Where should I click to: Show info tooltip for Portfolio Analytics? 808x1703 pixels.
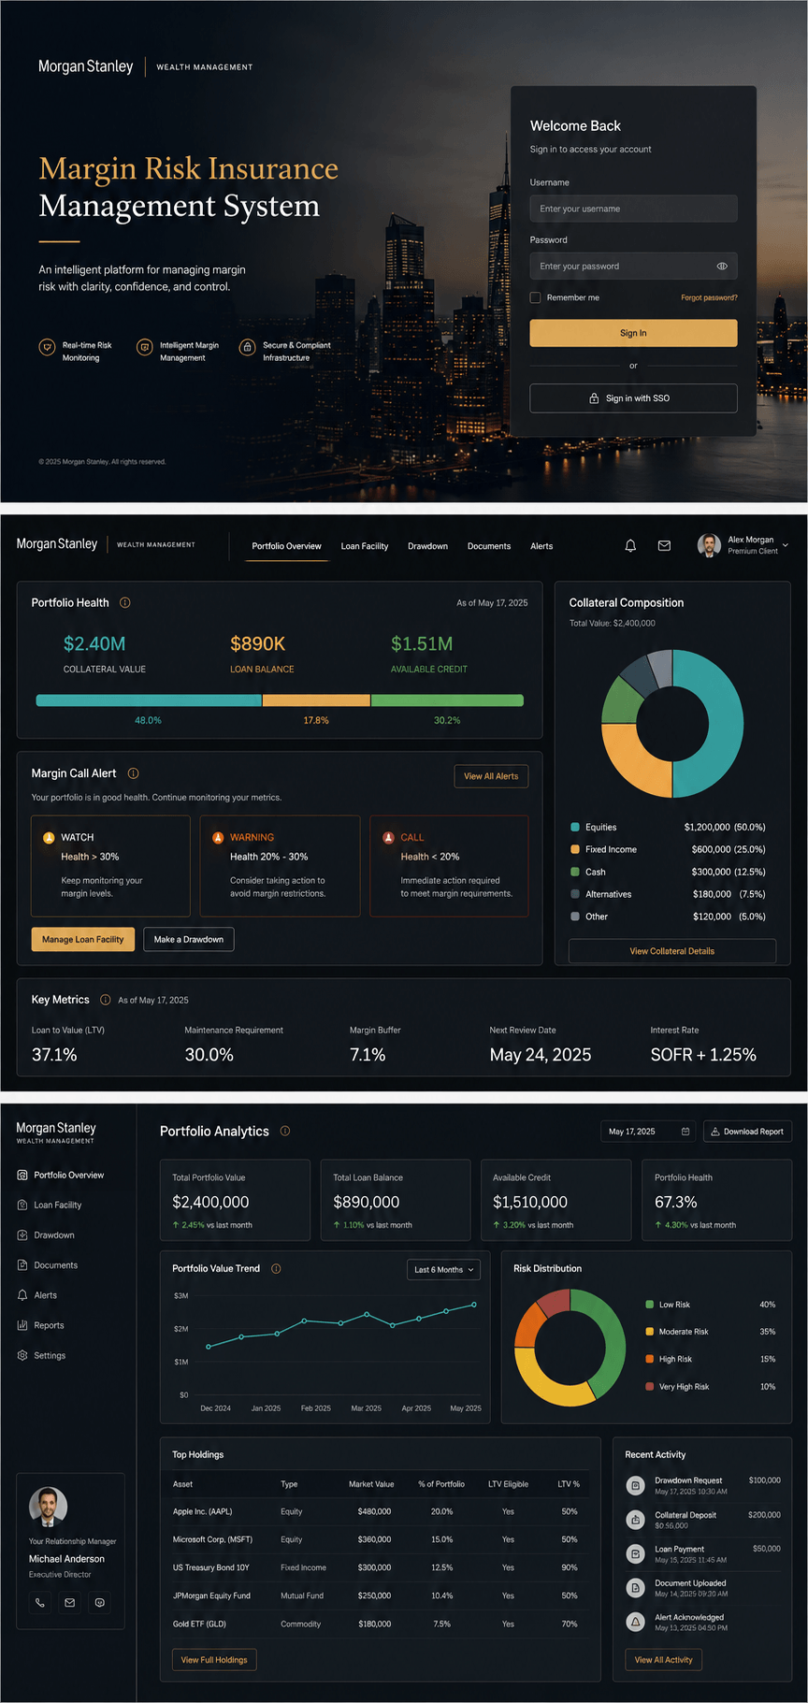coord(285,1131)
